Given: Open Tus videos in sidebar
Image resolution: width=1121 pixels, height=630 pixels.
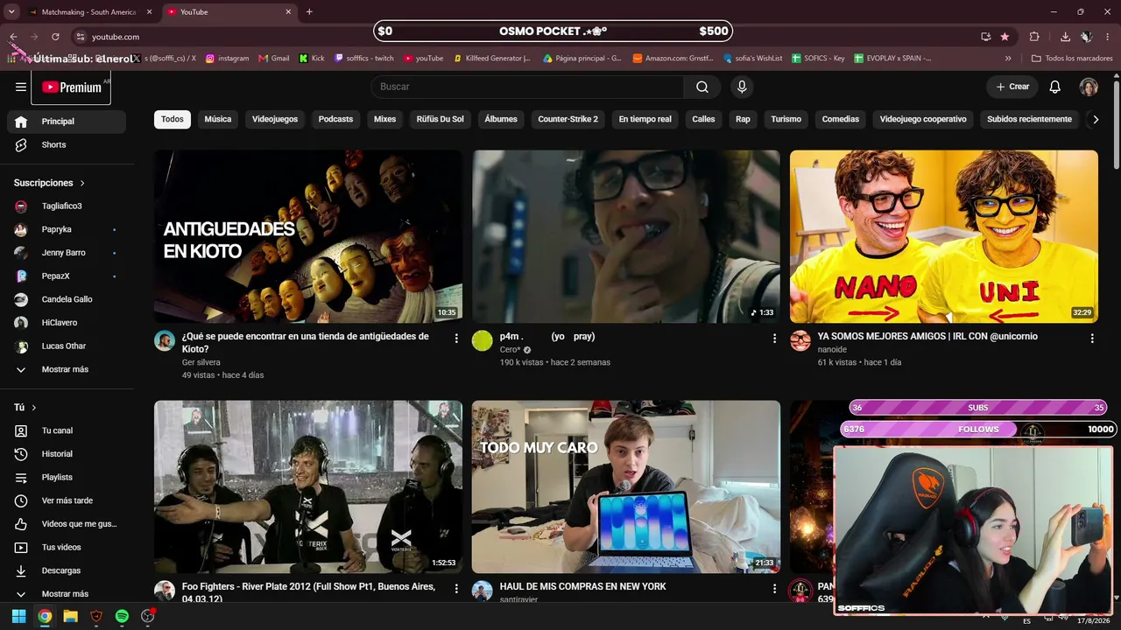Looking at the screenshot, I should (67, 547).
